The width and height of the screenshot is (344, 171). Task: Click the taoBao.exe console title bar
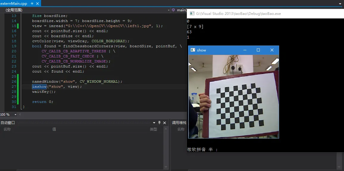pyautogui.click(x=265, y=13)
